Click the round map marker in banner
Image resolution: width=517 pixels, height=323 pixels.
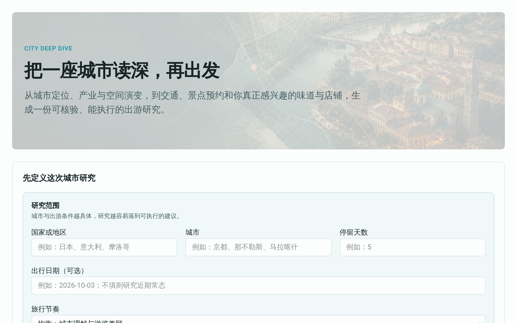point(254,67)
